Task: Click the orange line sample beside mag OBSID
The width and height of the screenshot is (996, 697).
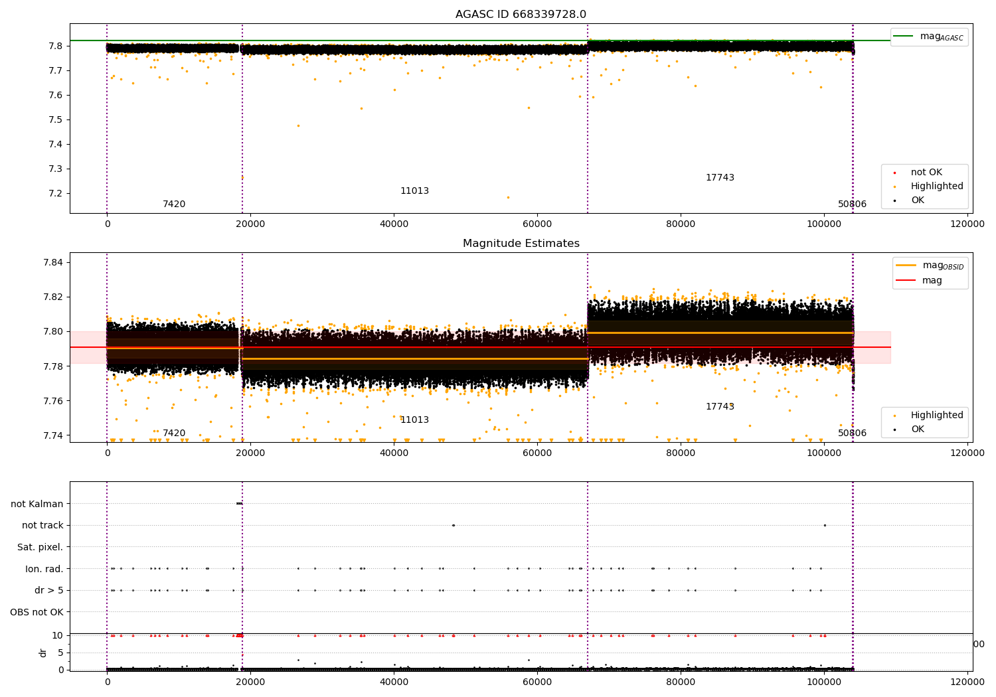Action: pyautogui.click(x=906, y=266)
